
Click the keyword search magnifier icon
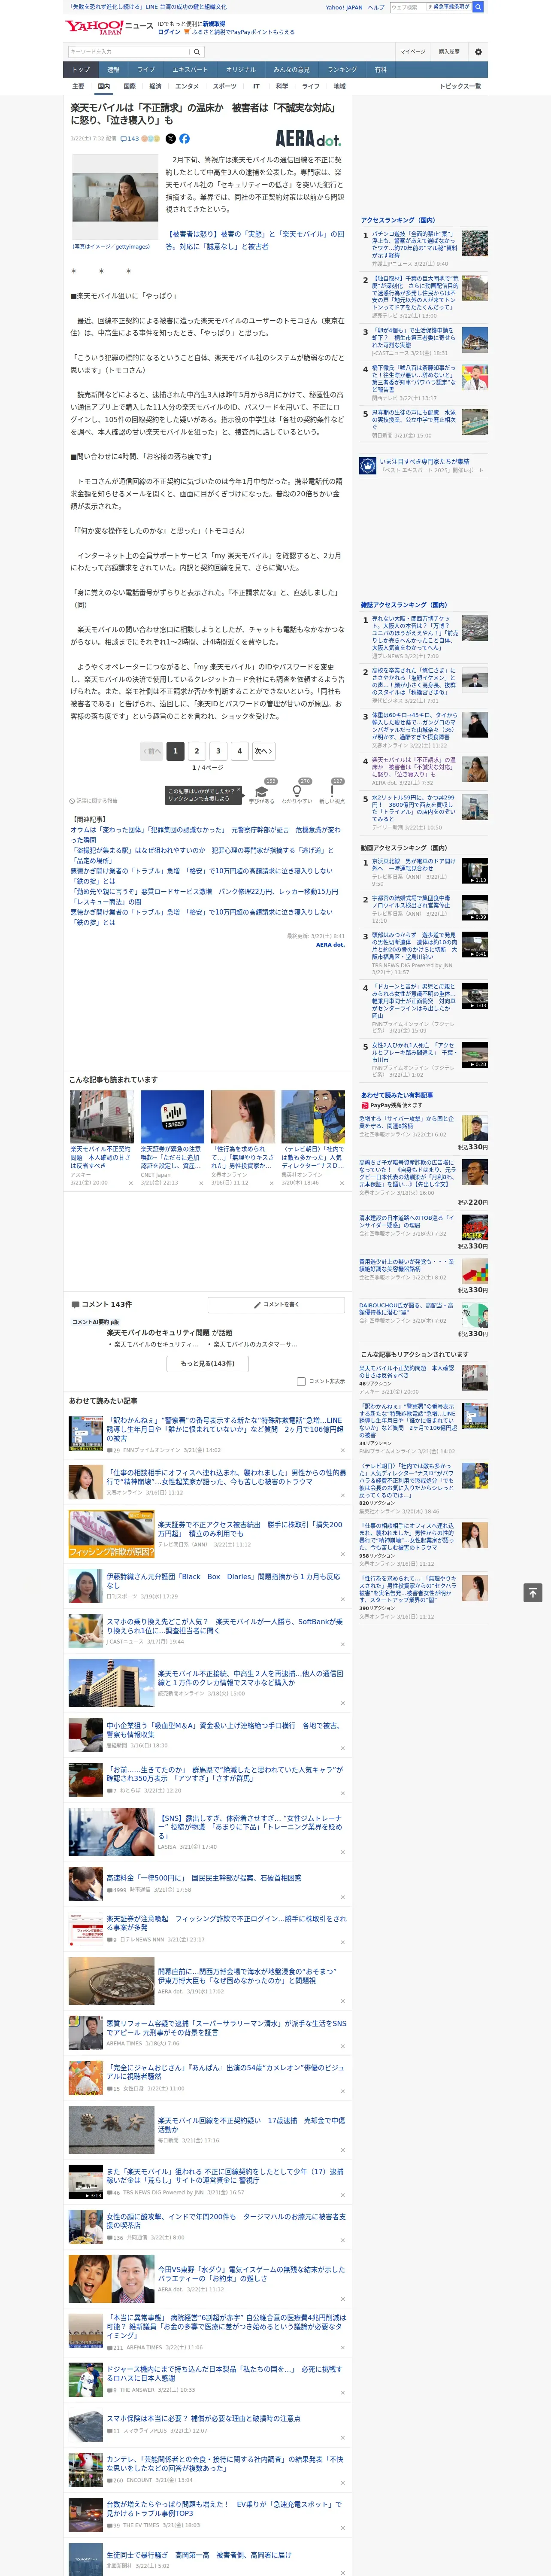point(197,51)
